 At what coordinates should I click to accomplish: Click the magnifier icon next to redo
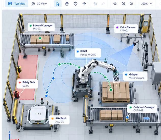click(x=115, y=4)
